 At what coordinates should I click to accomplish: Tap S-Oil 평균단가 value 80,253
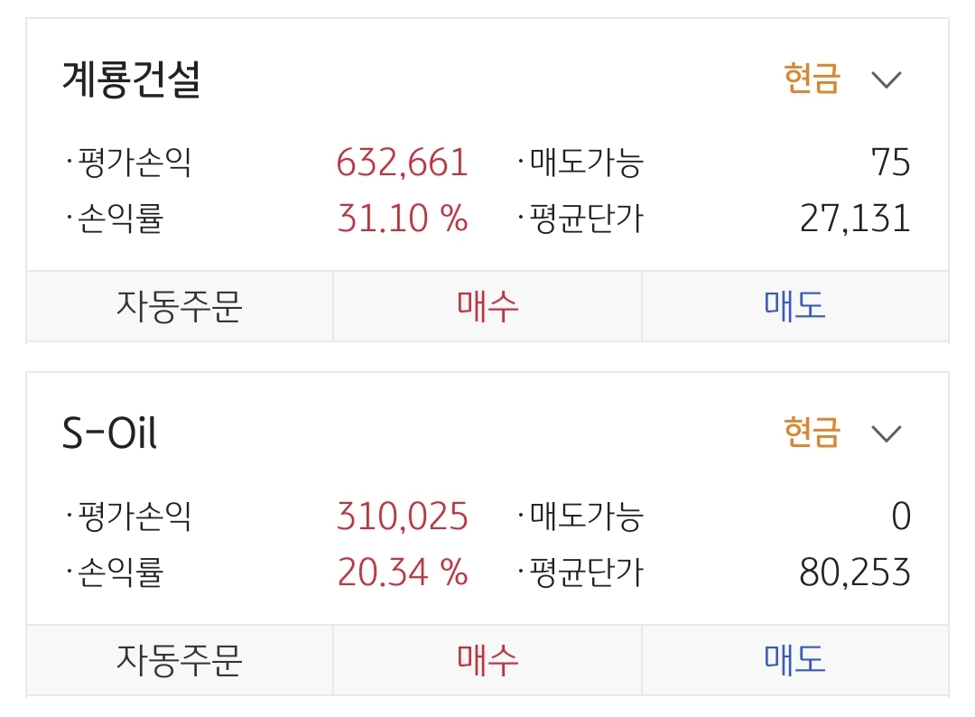[855, 573]
